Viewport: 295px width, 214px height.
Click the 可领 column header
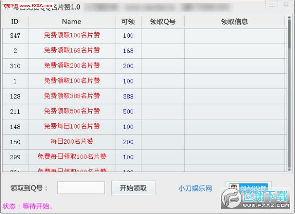128,22
